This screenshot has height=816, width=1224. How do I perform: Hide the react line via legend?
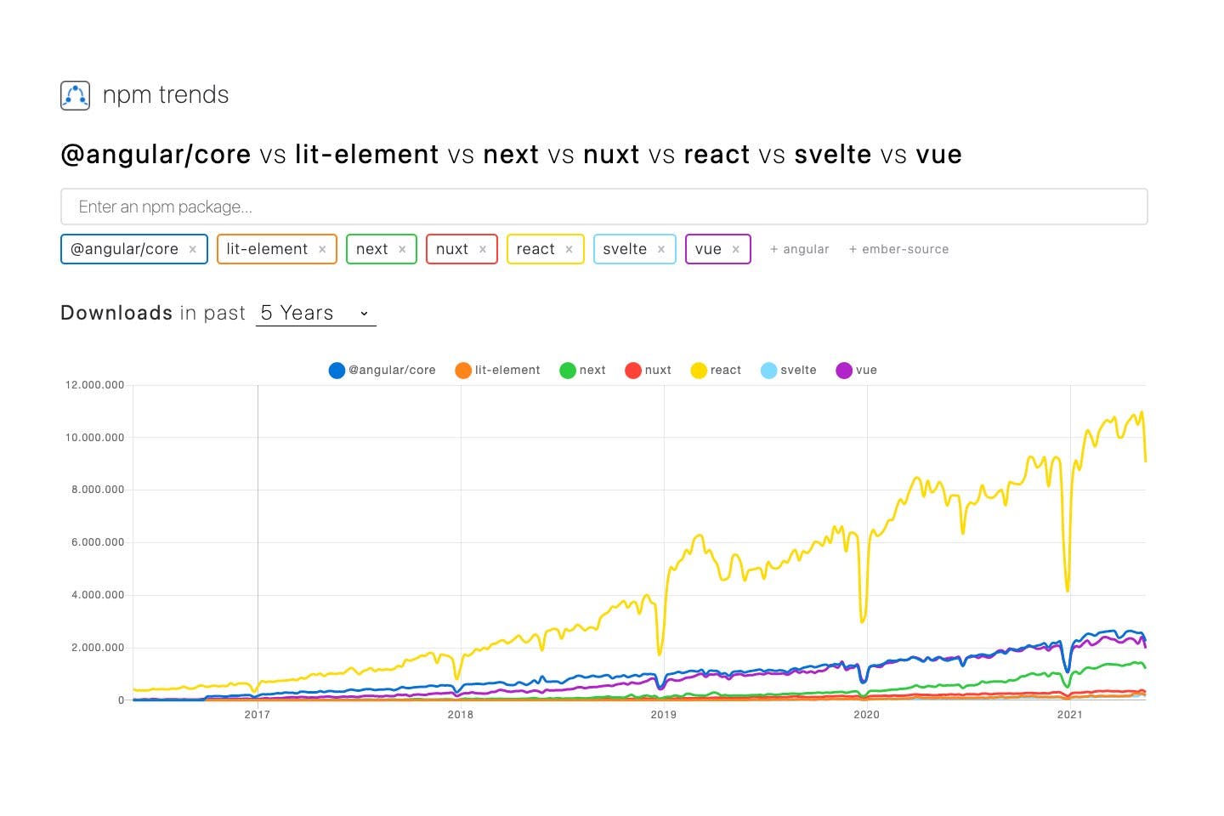pos(716,371)
